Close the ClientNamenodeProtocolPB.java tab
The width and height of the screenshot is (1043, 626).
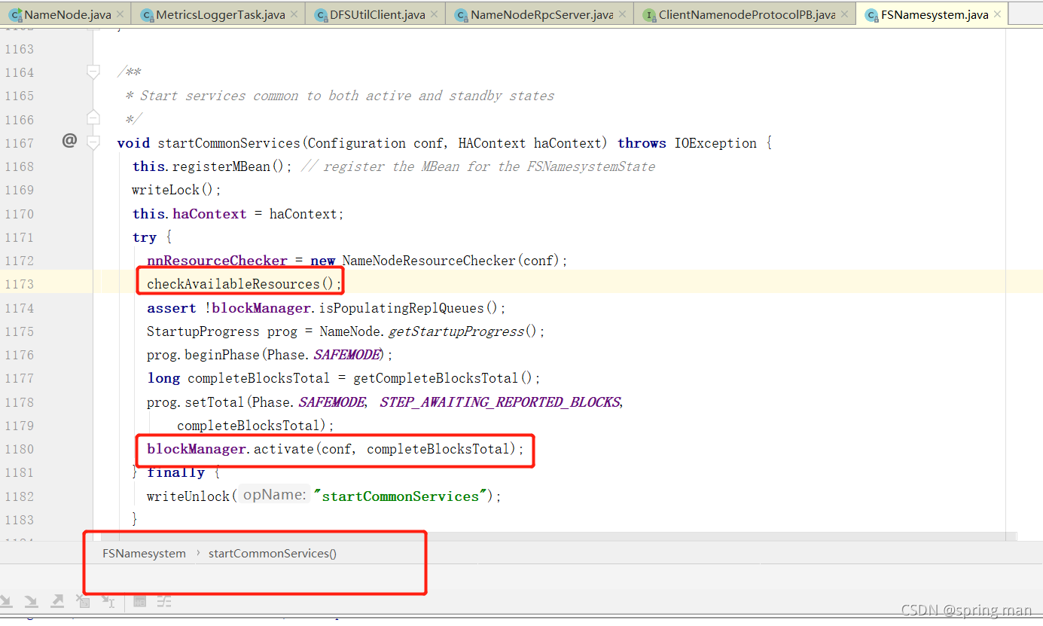point(845,14)
